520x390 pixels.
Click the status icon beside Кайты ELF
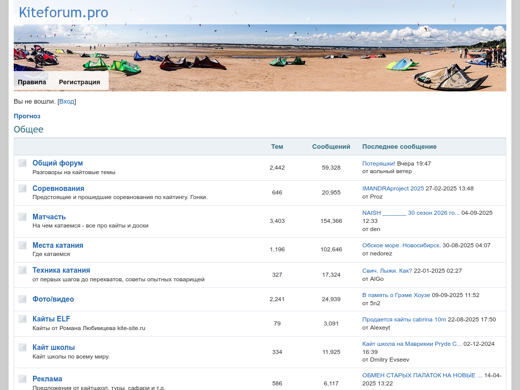point(22,319)
